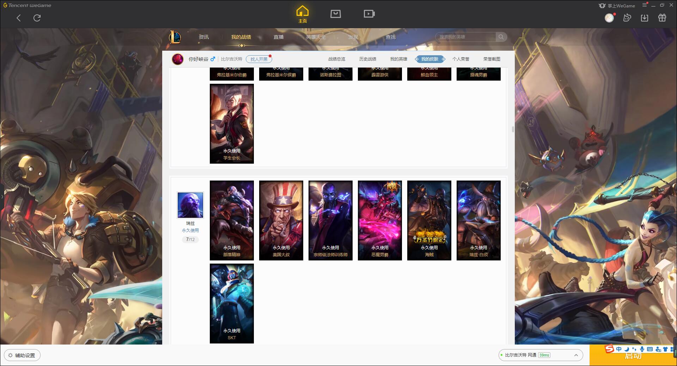The height and width of the screenshot is (366, 677).
Task: Open the 英雄大全 menu
Action: click(316, 37)
